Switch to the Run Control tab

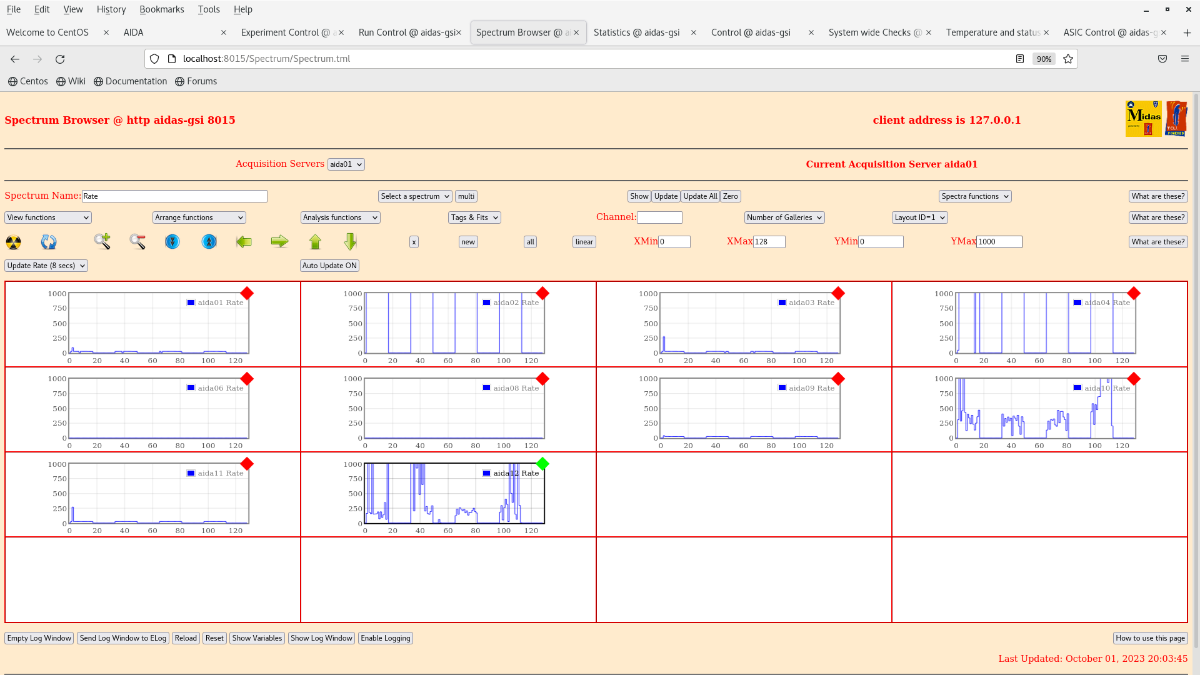tap(407, 32)
